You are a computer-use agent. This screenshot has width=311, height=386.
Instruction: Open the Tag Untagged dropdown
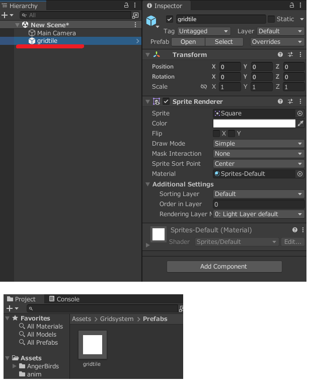point(204,31)
